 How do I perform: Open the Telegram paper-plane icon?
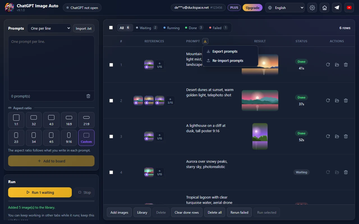(337, 8)
